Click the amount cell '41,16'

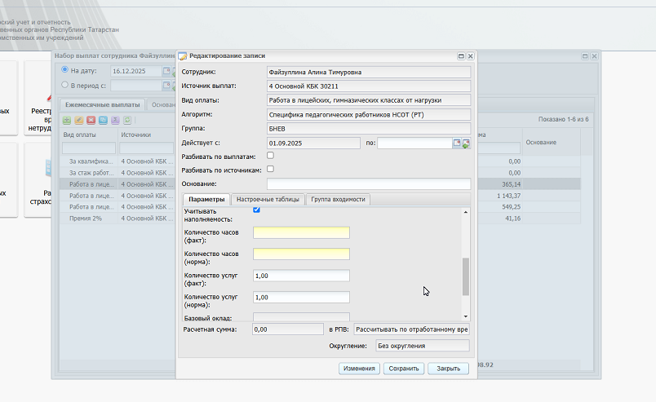coord(513,219)
